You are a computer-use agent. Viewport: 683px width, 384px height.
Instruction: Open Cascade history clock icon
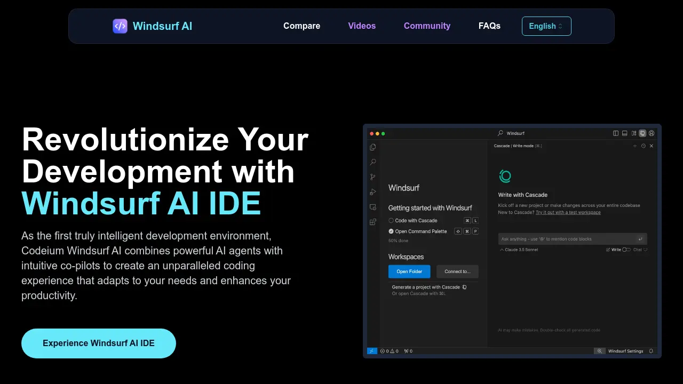[x=643, y=146]
